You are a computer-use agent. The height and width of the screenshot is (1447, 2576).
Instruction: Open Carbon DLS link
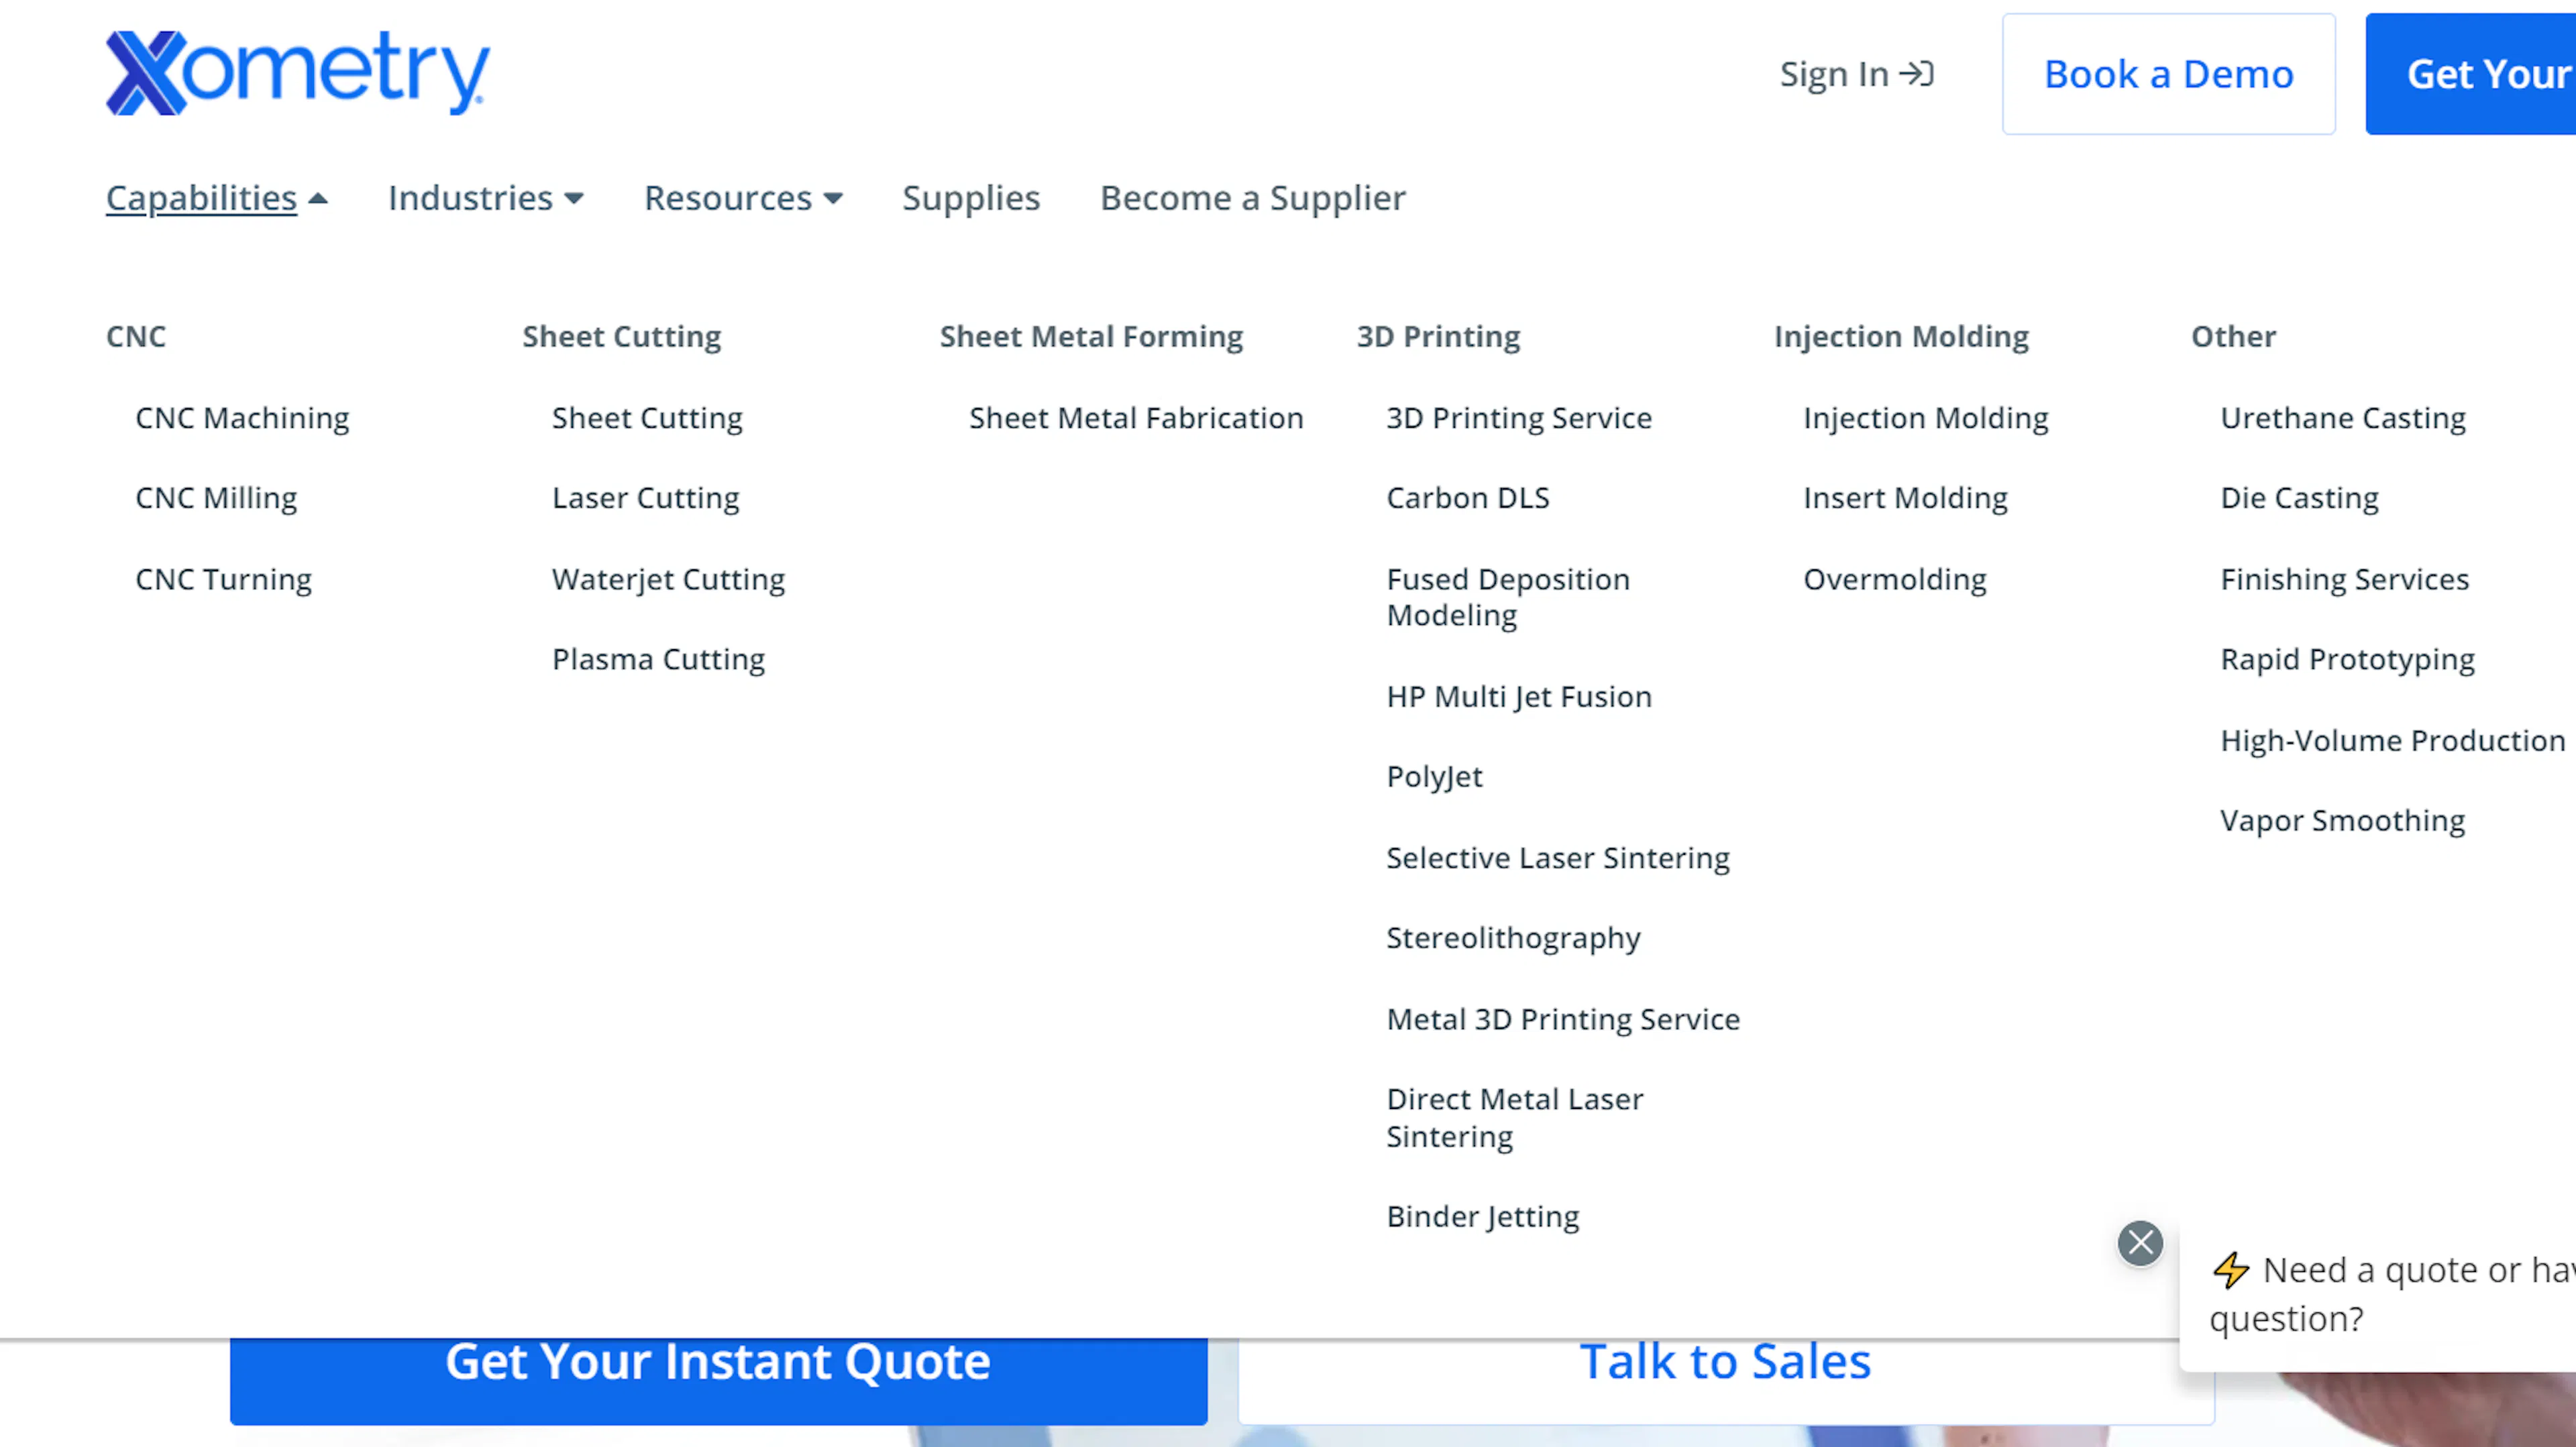point(1468,498)
